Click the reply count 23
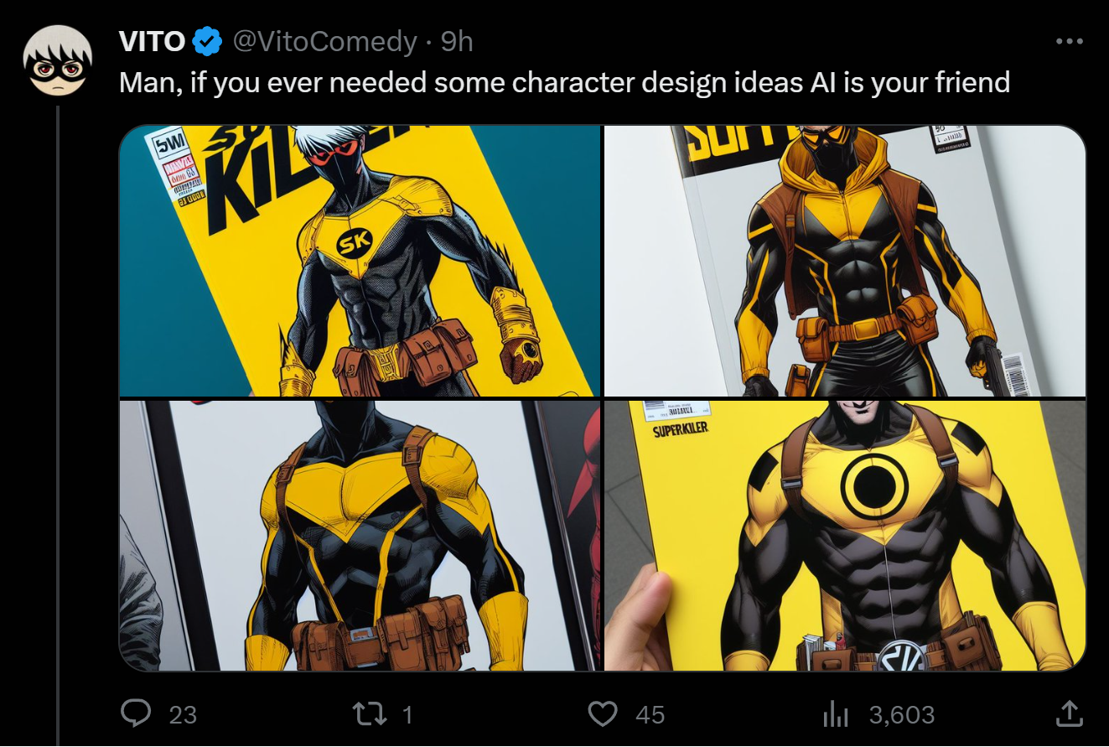Viewport: 1109px width, 747px height. click(183, 714)
